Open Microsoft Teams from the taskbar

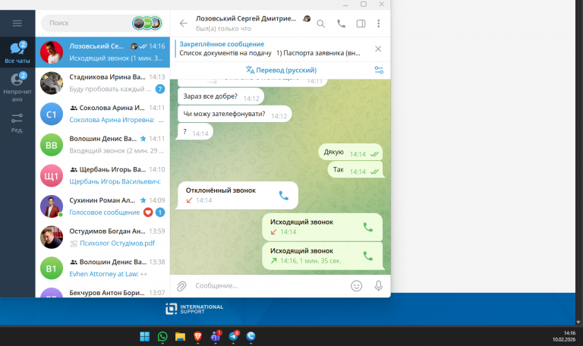coord(216,336)
